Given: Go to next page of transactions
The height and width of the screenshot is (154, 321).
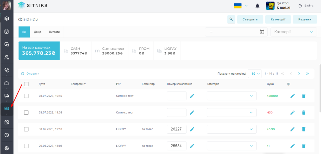Looking at the screenshot, I should (x=299, y=74).
